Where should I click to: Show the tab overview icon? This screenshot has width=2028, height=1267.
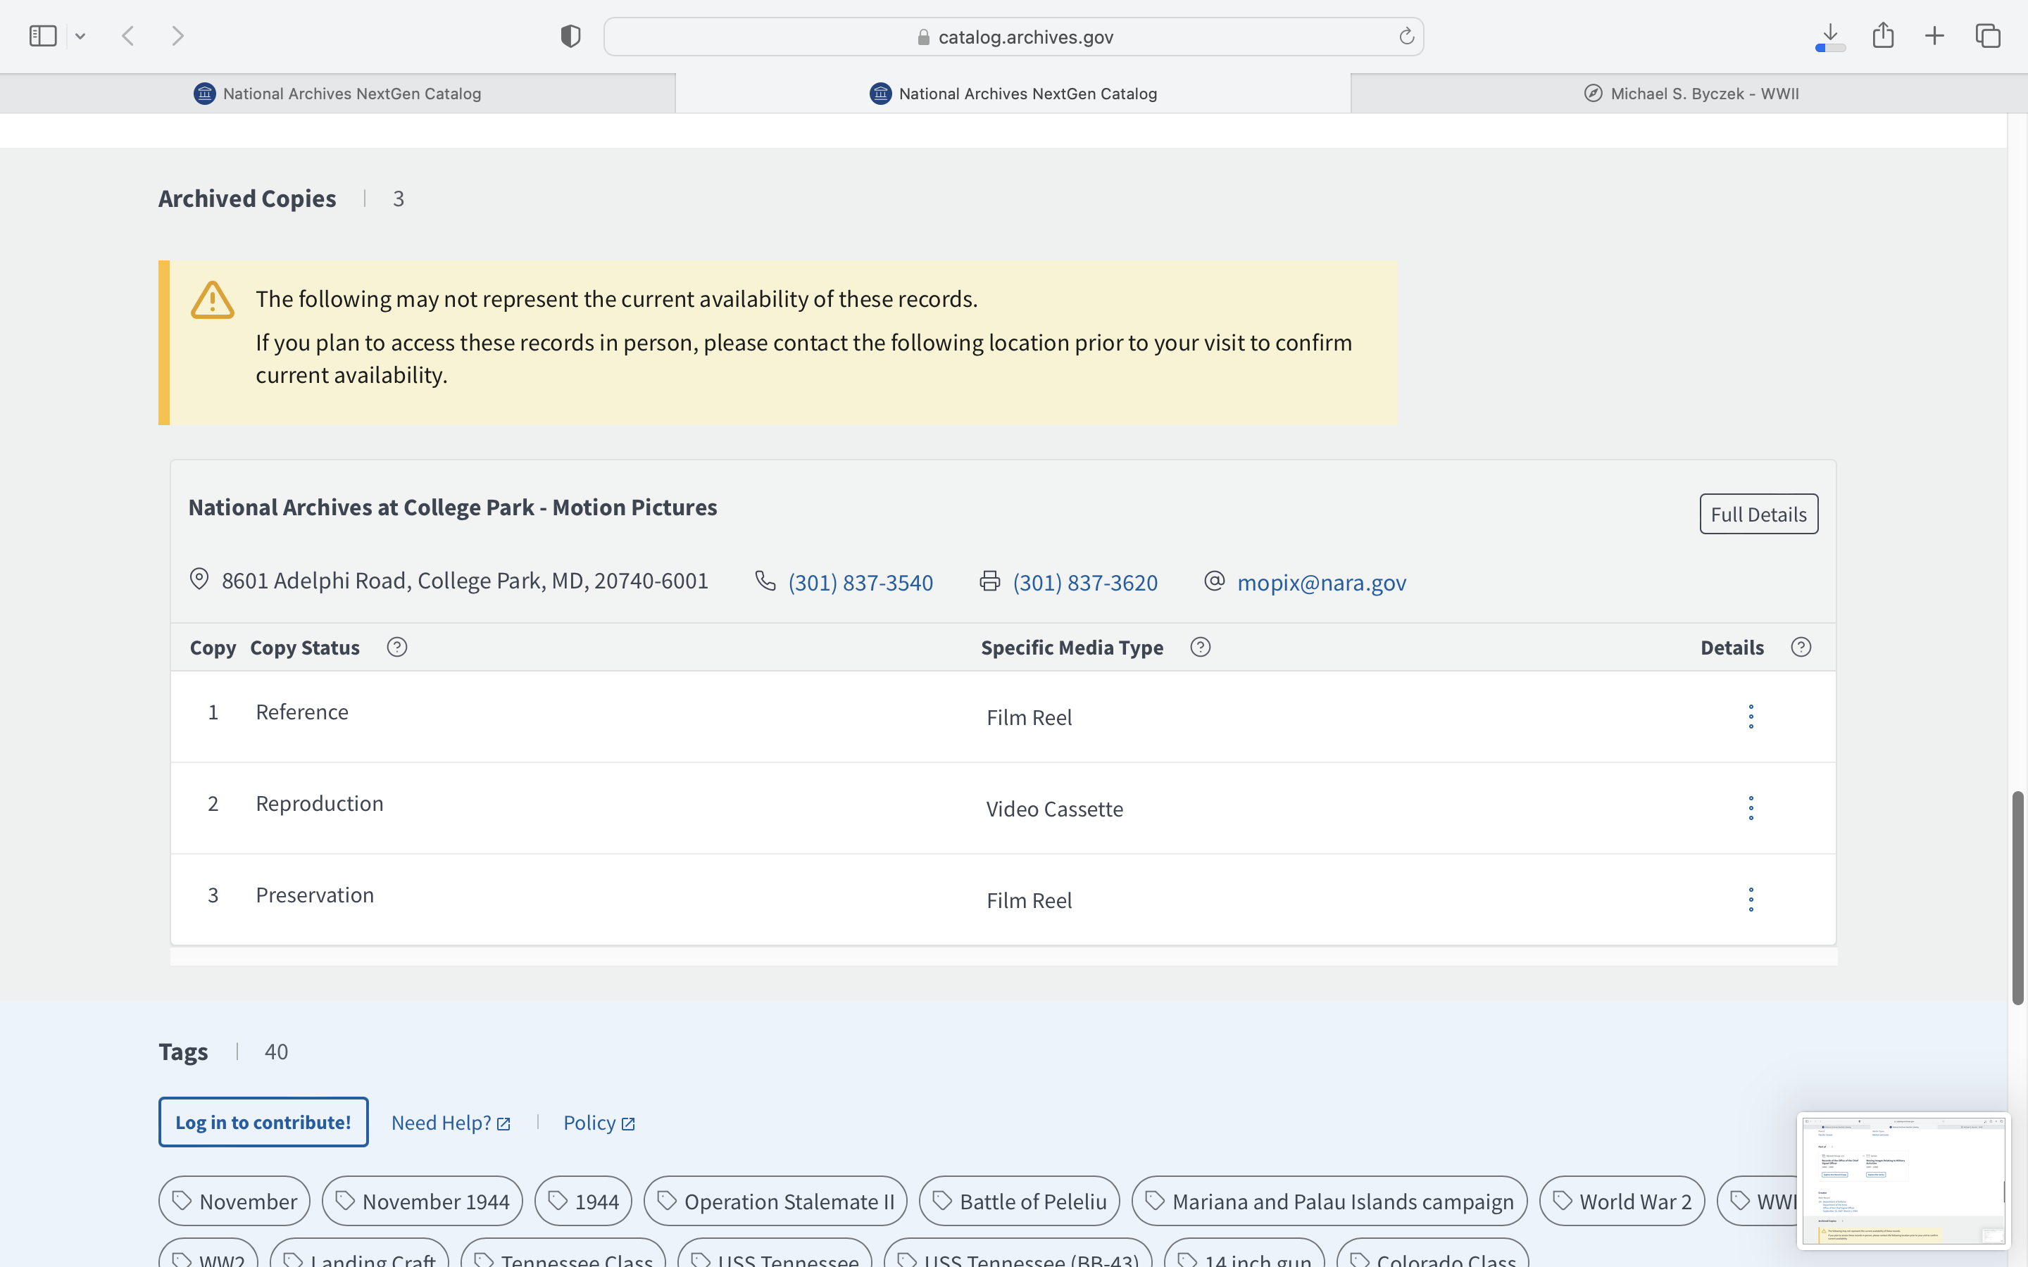1988,36
